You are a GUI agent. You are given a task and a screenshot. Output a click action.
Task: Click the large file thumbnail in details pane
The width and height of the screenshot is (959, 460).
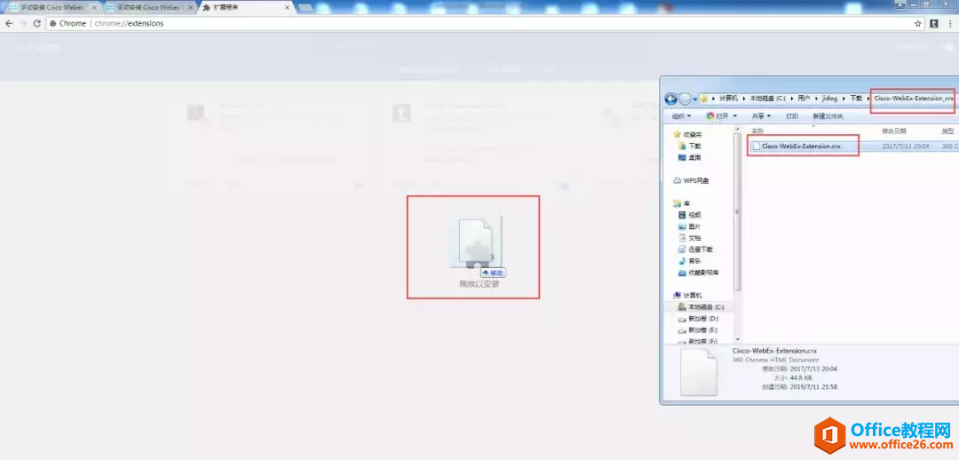click(x=698, y=372)
